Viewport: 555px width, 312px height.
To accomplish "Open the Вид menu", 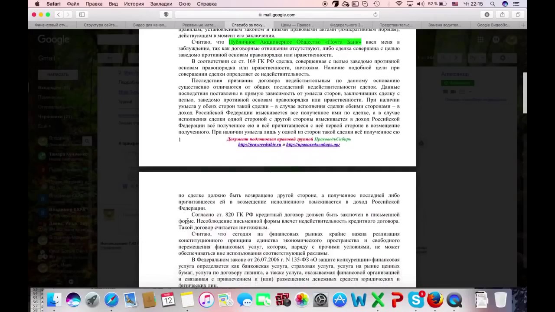I will coord(113,4).
